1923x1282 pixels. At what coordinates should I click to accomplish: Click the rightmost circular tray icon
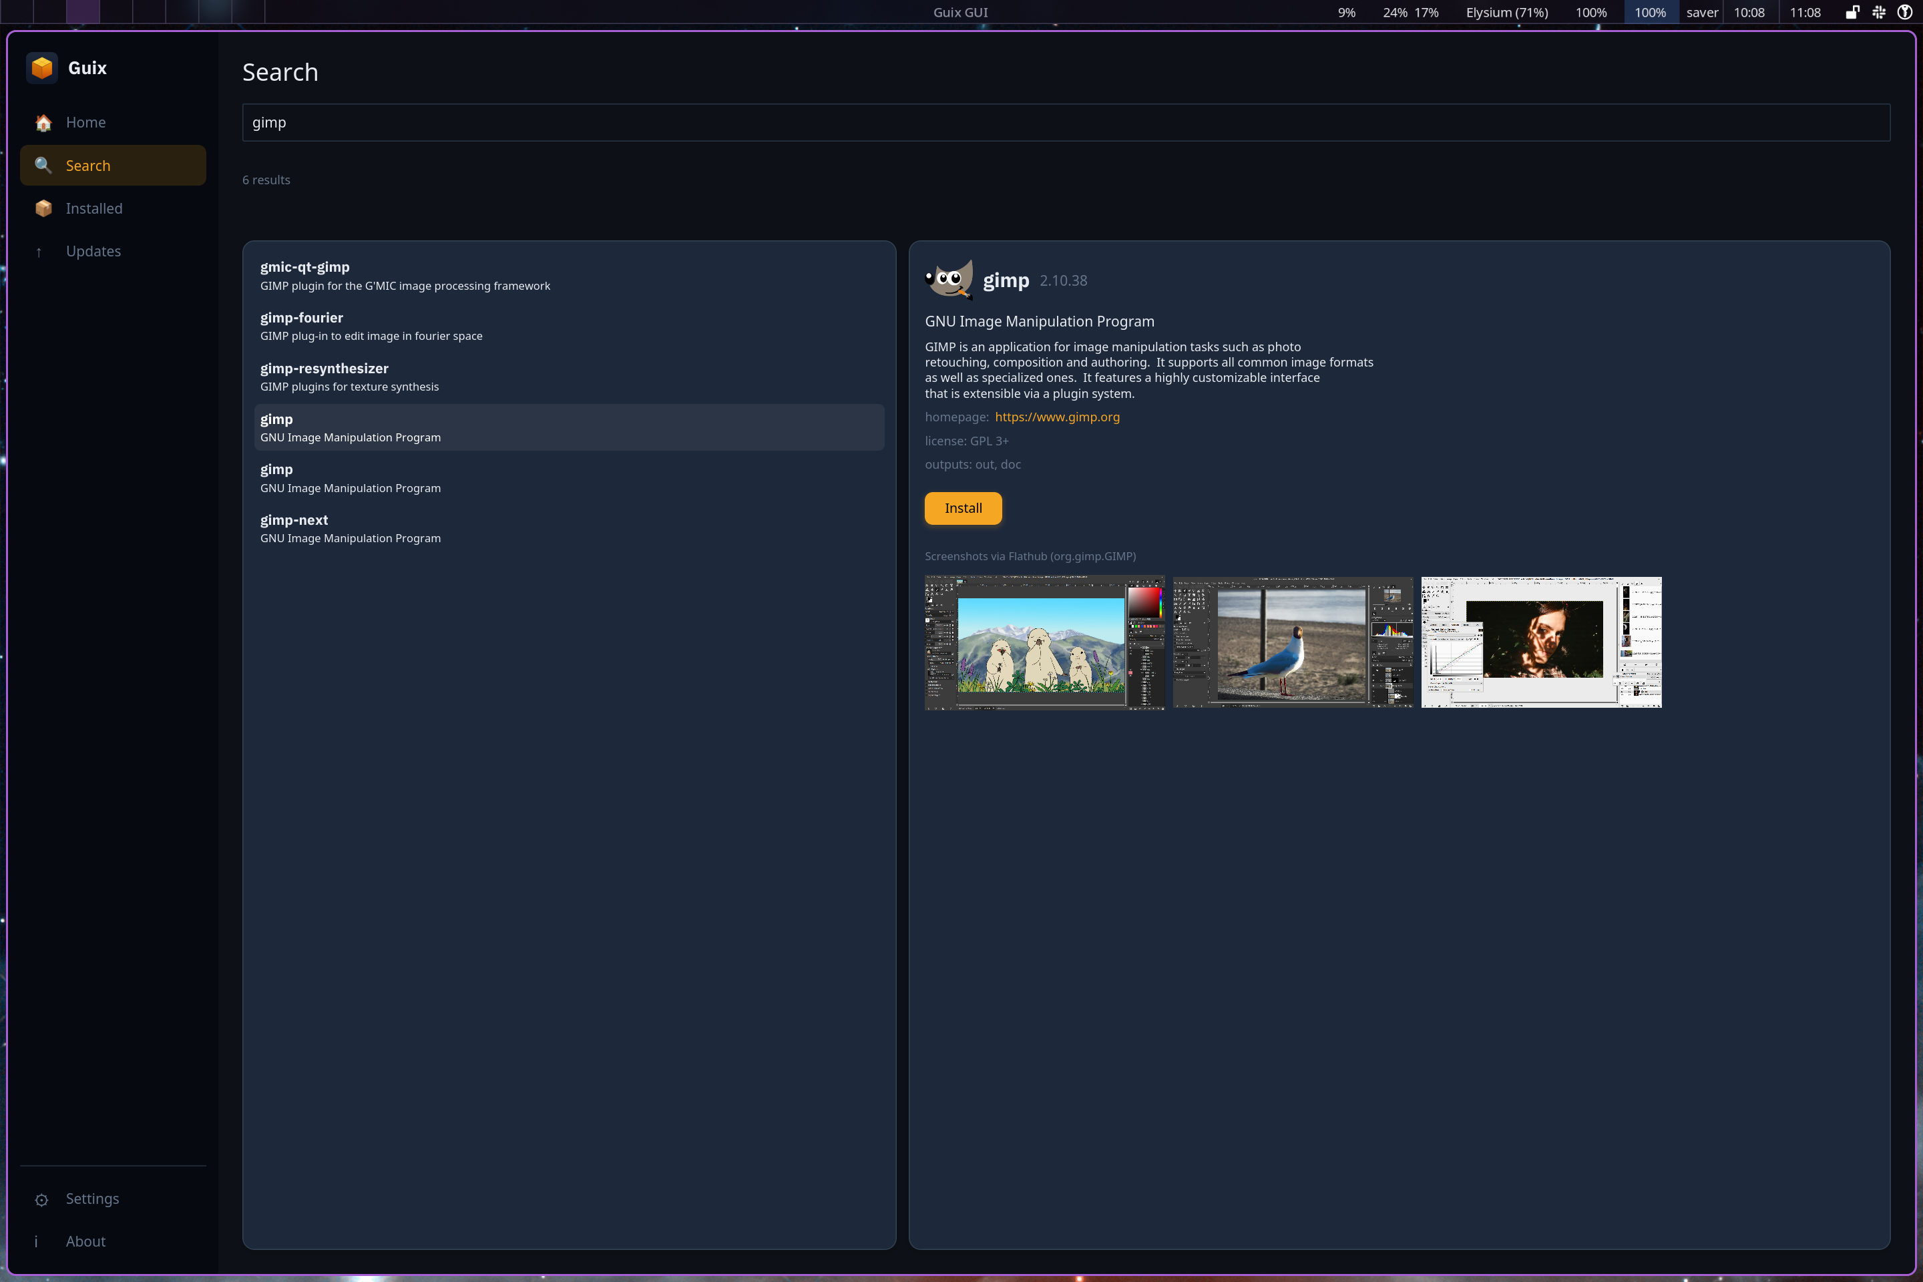pyautogui.click(x=1904, y=12)
